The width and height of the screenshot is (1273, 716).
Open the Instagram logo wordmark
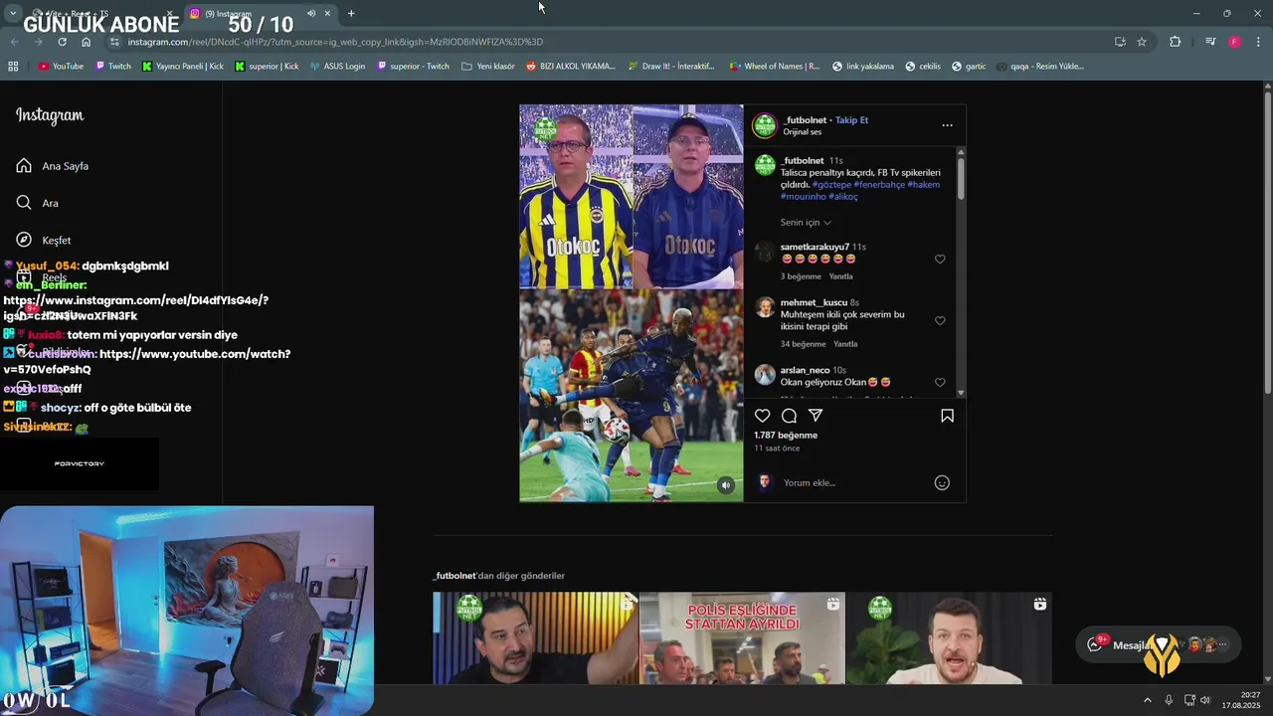pos(50,115)
